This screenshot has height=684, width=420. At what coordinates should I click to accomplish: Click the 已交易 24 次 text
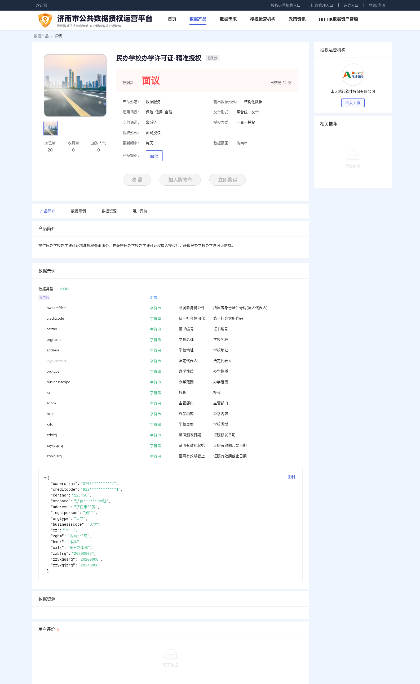(x=281, y=83)
